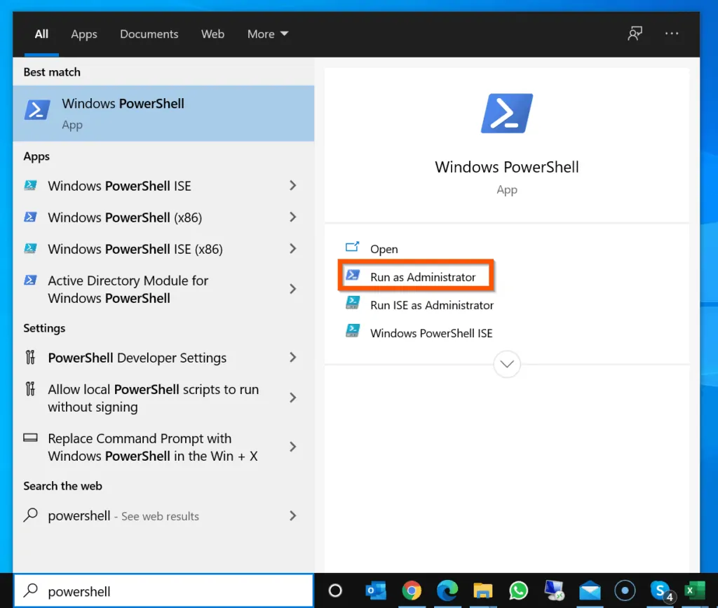This screenshot has width=718, height=608.
Task: Select the Windows PowerShell ISE icon in Apps list
Action: click(x=30, y=185)
